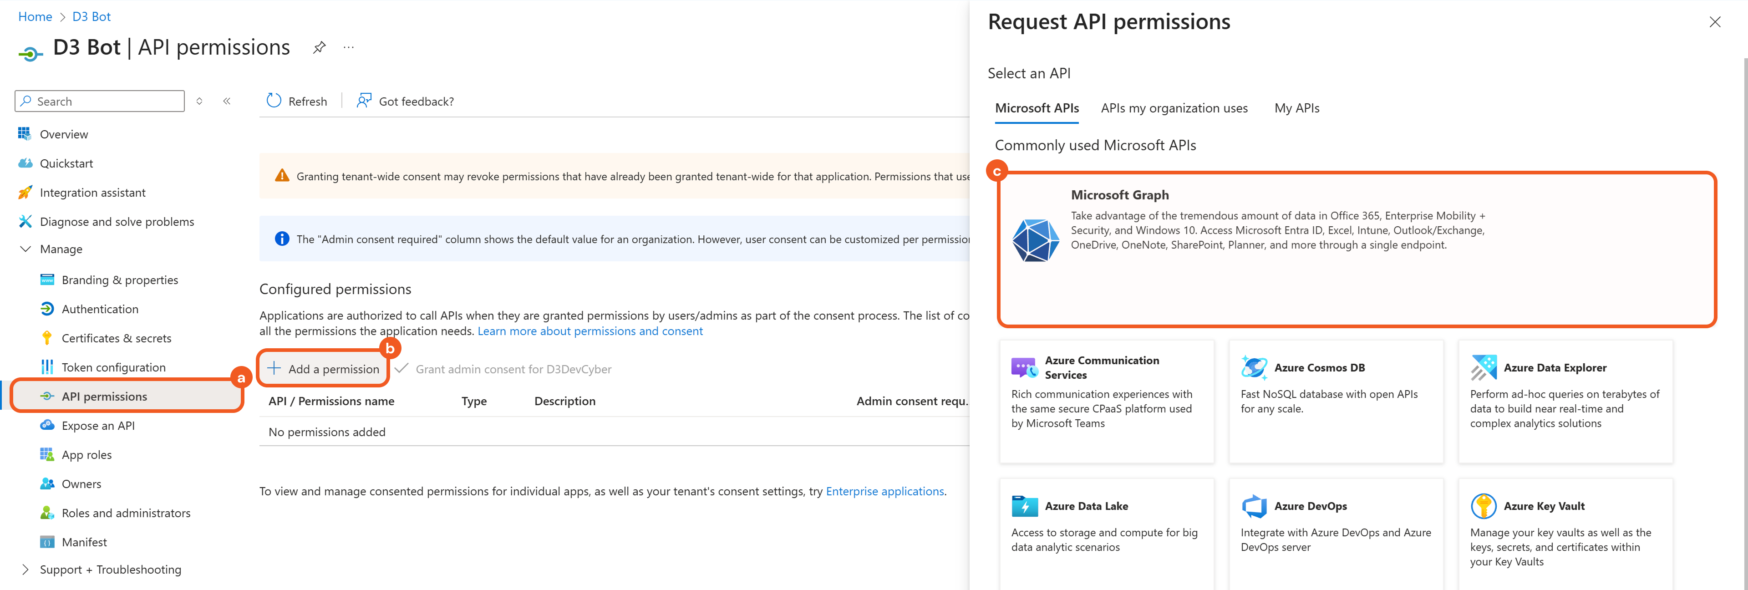Switch to APIs my organization uses tab
The image size is (1748, 590).
[x=1174, y=108]
